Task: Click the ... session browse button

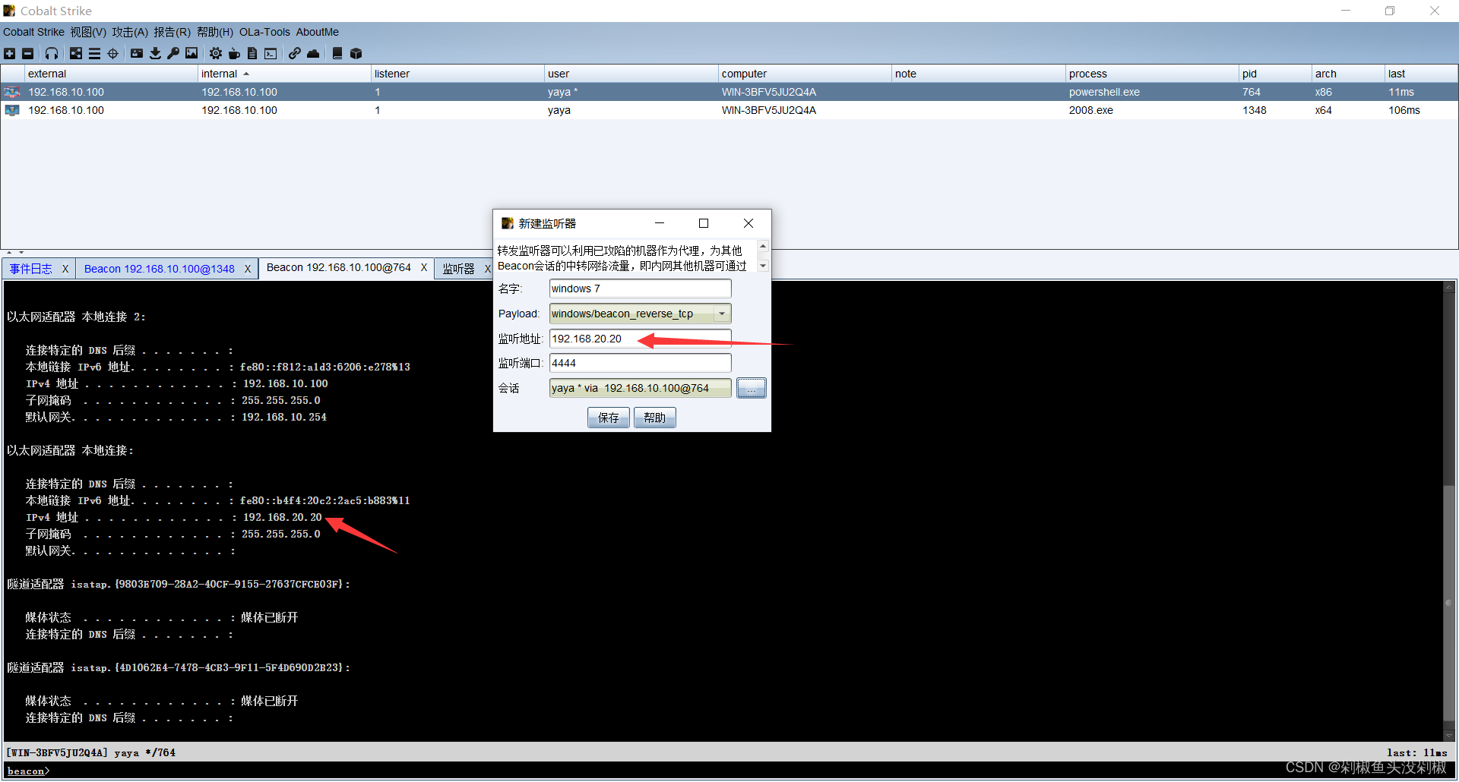Action: 752,388
